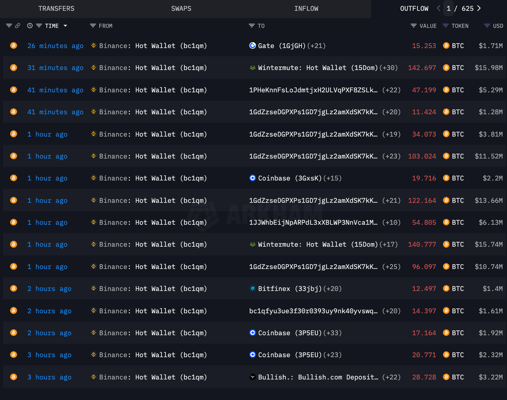The width and height of the screenshot is (507, 400).
Task: Open the TO column filter
Action: pos(252,26)
